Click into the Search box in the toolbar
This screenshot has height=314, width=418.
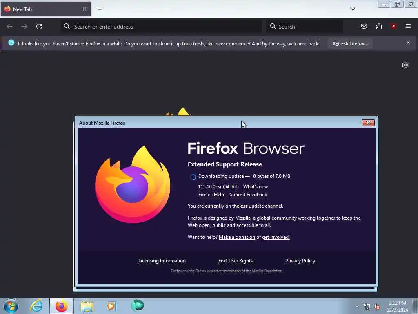tap(305, 27)
